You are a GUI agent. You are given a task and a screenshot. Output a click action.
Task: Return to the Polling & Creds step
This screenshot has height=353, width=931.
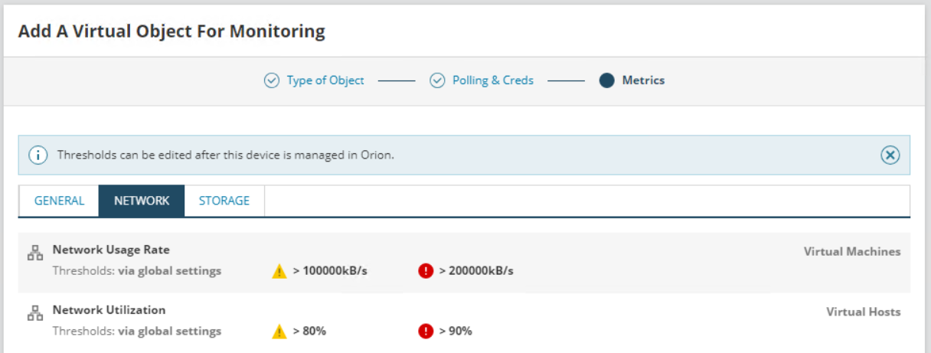[492, 80]
